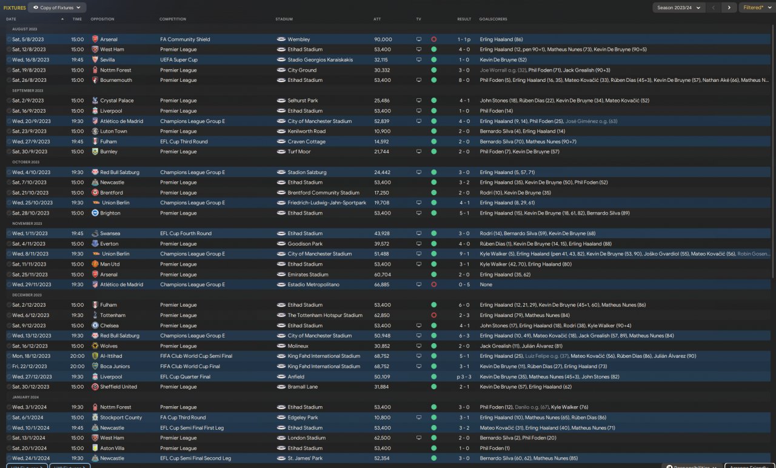Click the Brentford club crest

(x=95, y=193)
